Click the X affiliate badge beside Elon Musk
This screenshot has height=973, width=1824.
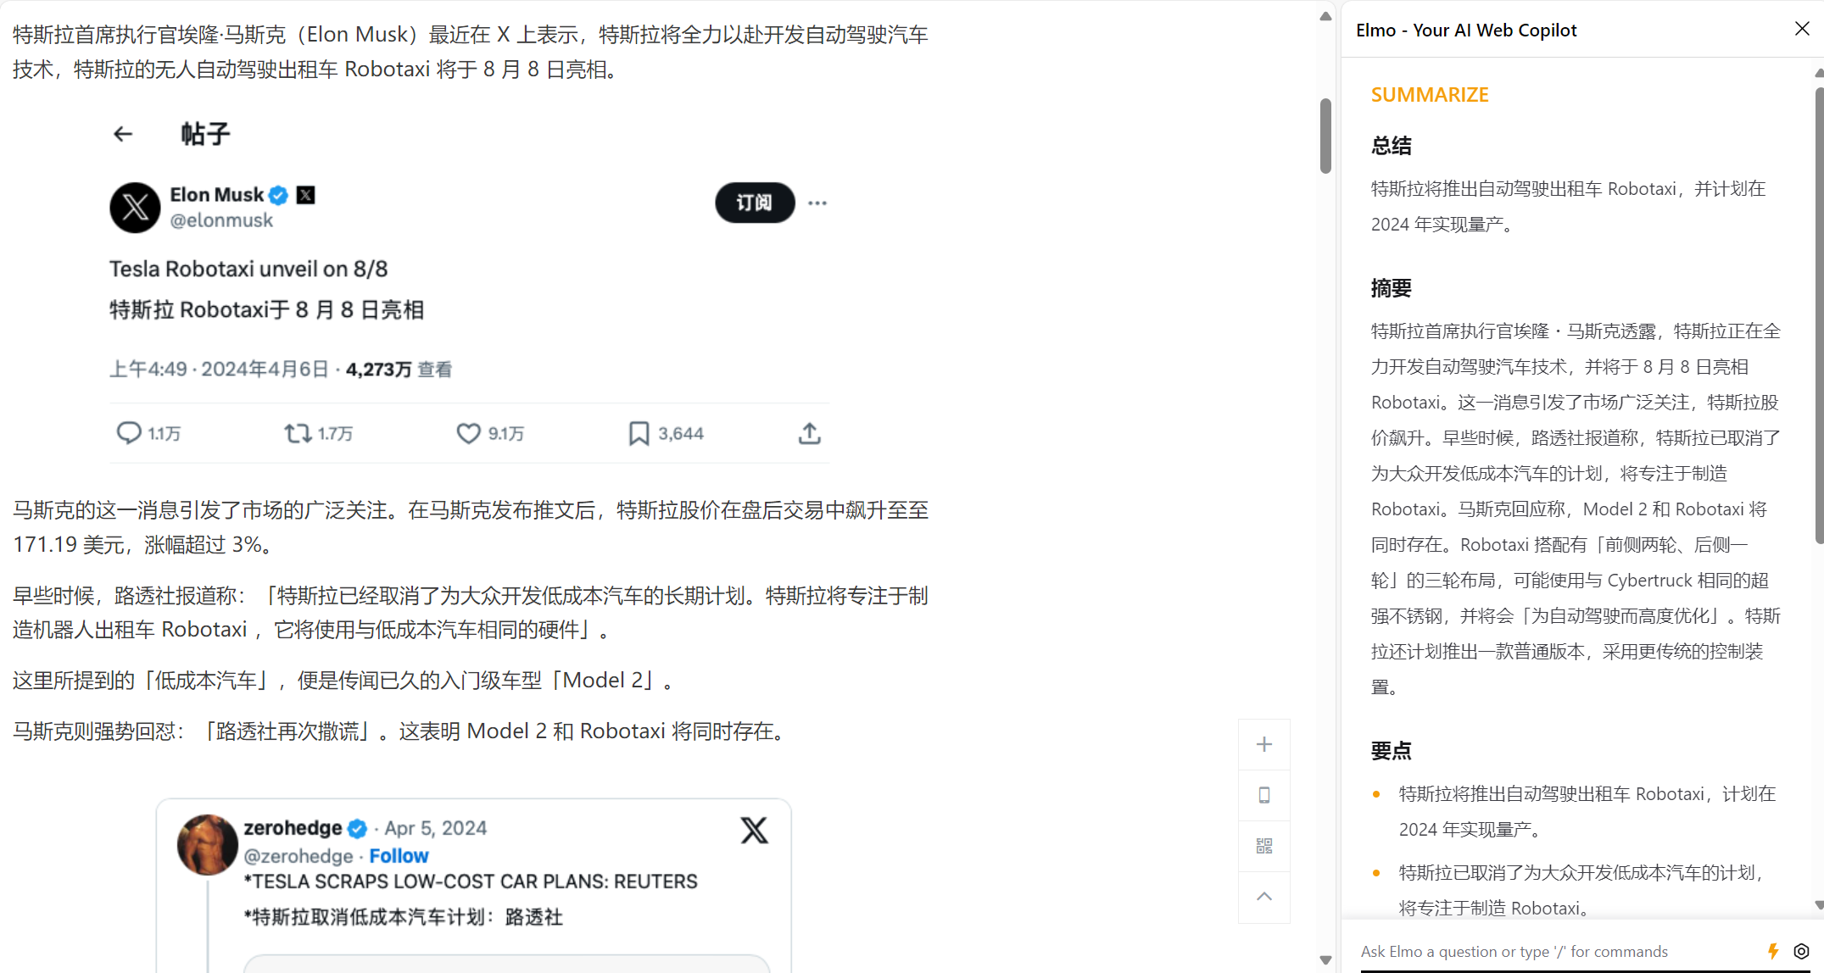(x=306, y=195)
